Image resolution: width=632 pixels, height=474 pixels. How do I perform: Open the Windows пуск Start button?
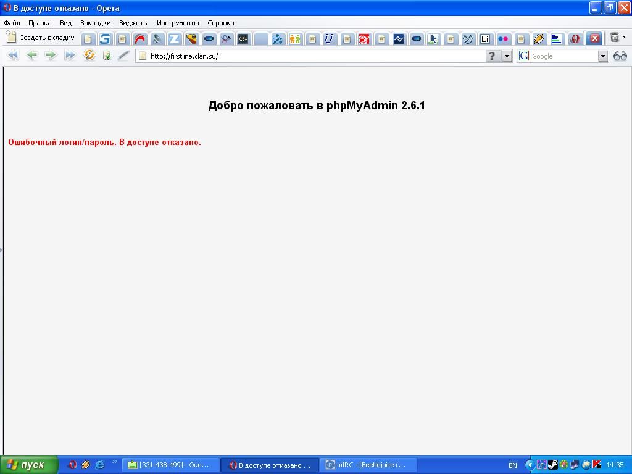[x=29, y=465]
